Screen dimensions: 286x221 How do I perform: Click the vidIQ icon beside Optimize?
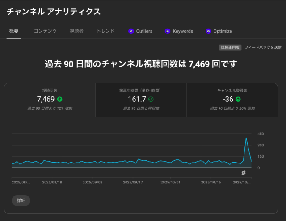point(208,31)
